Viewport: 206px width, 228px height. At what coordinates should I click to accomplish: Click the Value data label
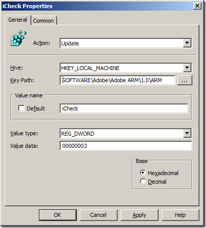(x=24, y=146)
